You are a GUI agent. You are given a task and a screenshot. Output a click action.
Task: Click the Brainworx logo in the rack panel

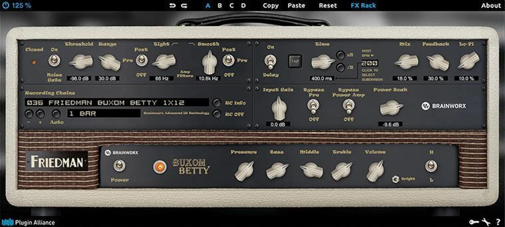(x=444, y=106)
